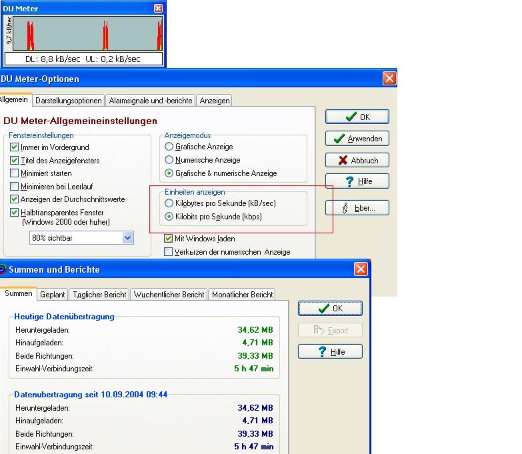The width and height of the screenshot is (522, 454).
Task: Click the Summen tab
Action: (18, 293)
